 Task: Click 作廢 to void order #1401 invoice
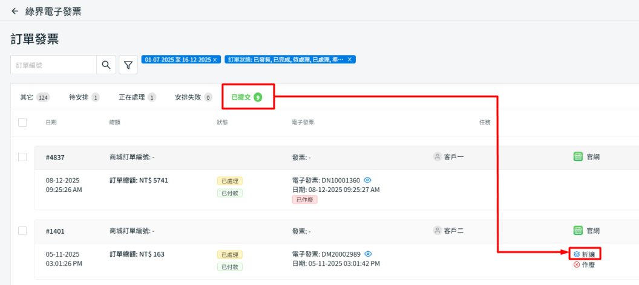tap(585, 265)
